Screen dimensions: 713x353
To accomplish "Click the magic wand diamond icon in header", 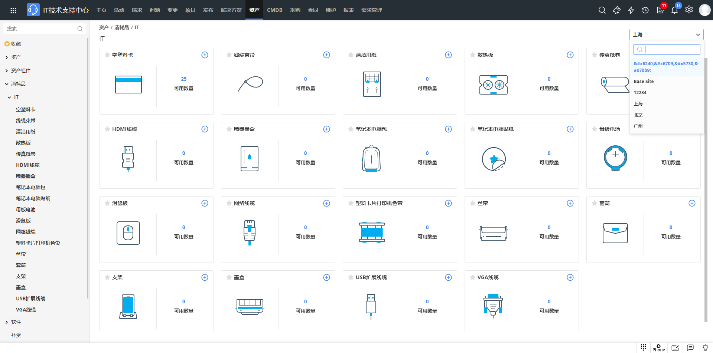I will pyautogui.click(x=616, y=10).
